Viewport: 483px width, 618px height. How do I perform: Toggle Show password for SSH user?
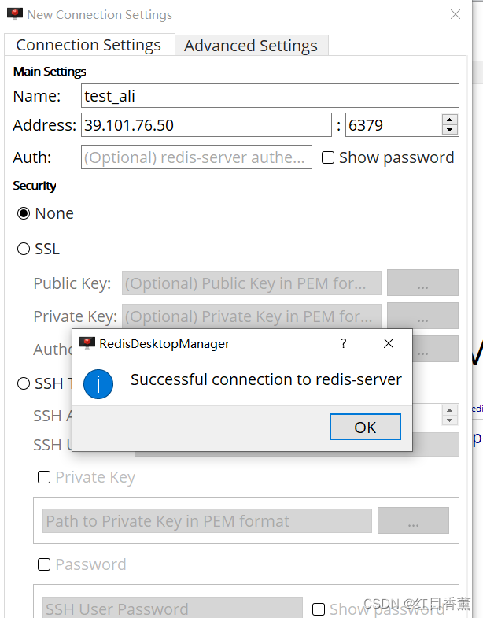[x=319, y=609]
